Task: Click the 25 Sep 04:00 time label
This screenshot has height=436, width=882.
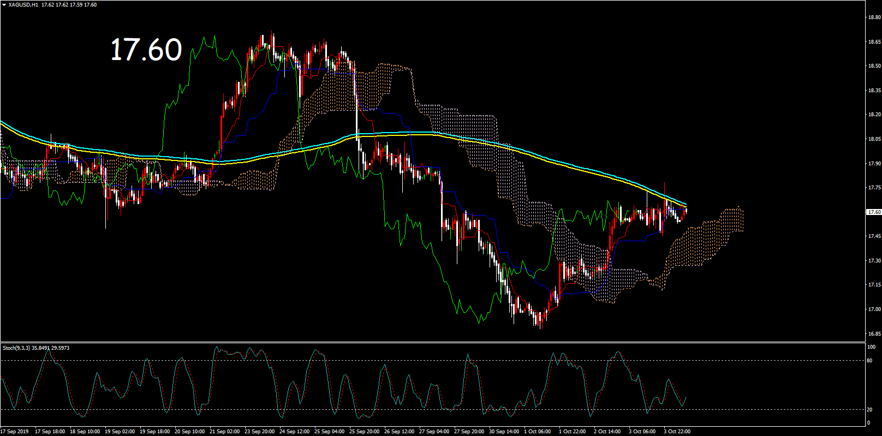Action: (329, 432)
